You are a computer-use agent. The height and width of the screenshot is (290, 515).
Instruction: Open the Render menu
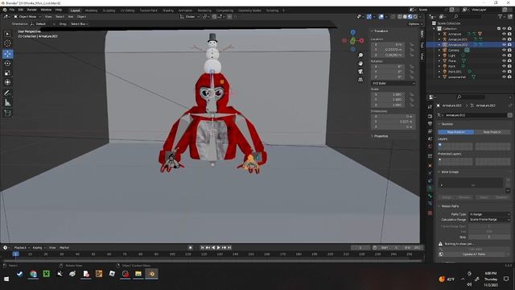coord(31,10)
